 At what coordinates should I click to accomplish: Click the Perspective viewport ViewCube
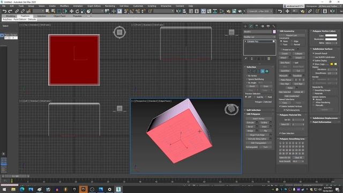coord(232,109)
